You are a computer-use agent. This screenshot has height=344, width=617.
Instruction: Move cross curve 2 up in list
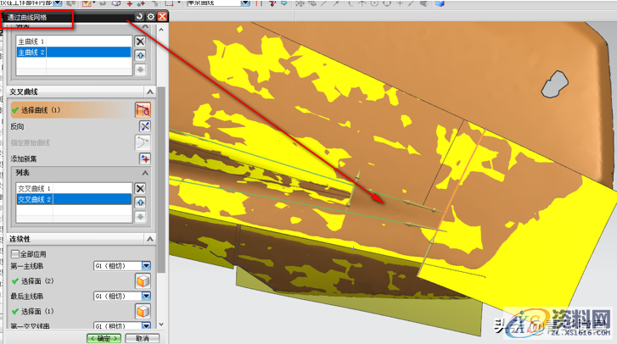coord(141,202)
